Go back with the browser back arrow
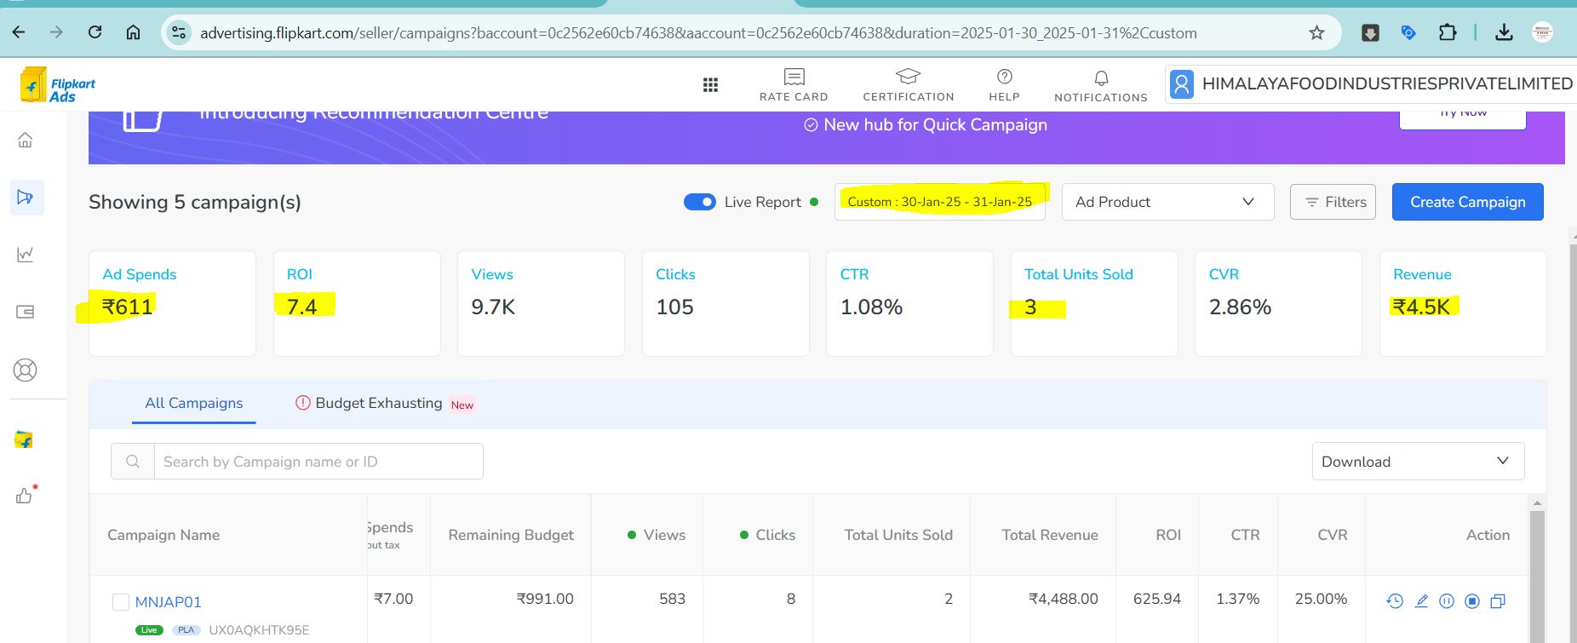 point(19,32)
